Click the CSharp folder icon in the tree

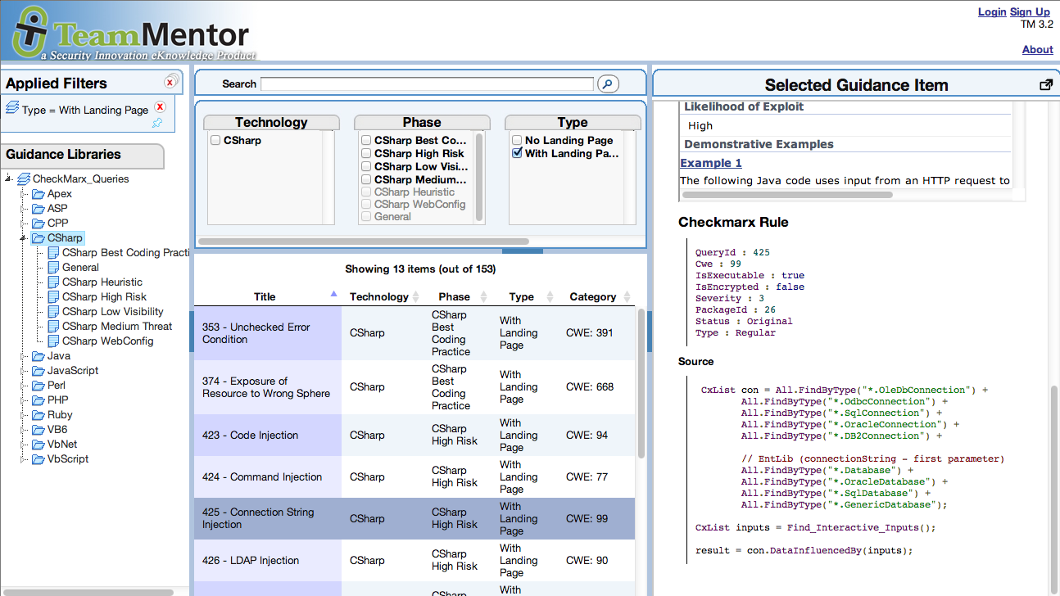(x=39, y=238)
